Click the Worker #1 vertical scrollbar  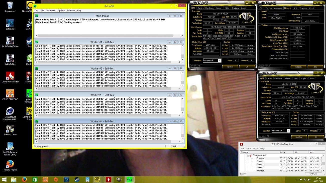[x=182, y=52]
